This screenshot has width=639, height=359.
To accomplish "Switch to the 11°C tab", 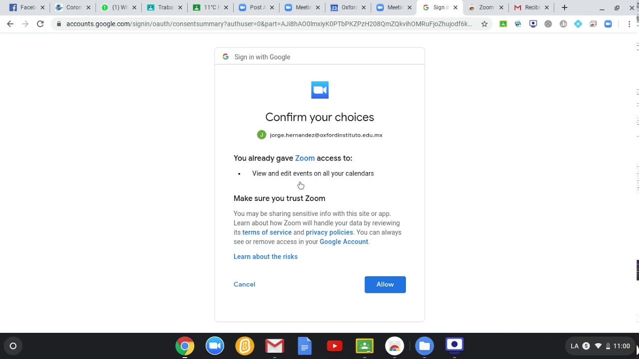I will (x=211, y=7).
